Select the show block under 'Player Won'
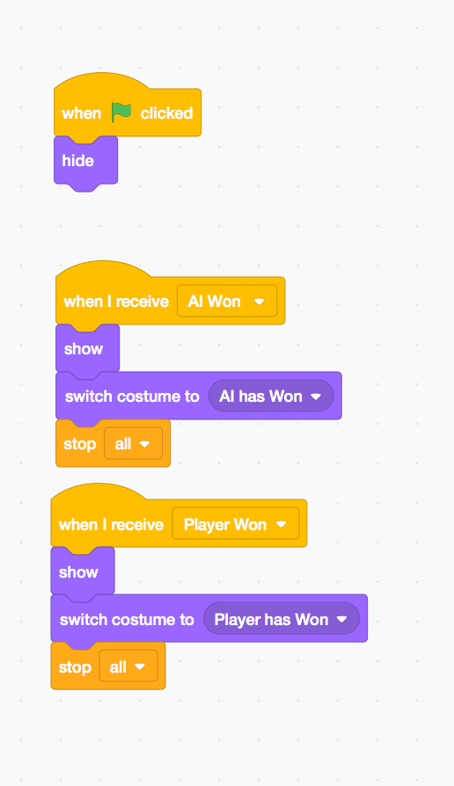The image size is (454, 786). click(x=83, y=572)
